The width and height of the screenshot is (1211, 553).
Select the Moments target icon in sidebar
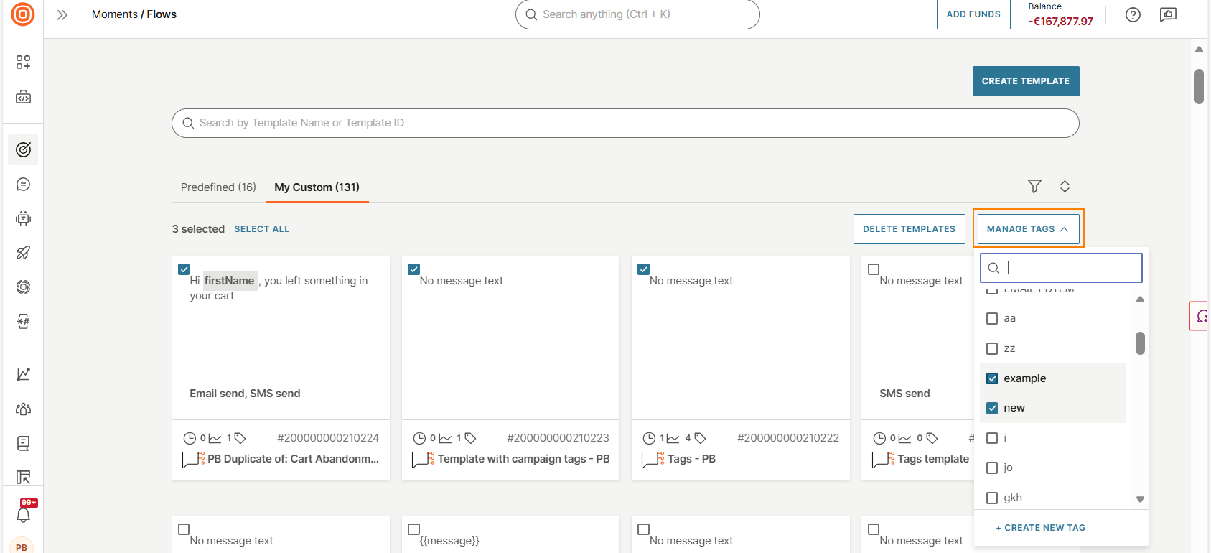coord(23,149)
